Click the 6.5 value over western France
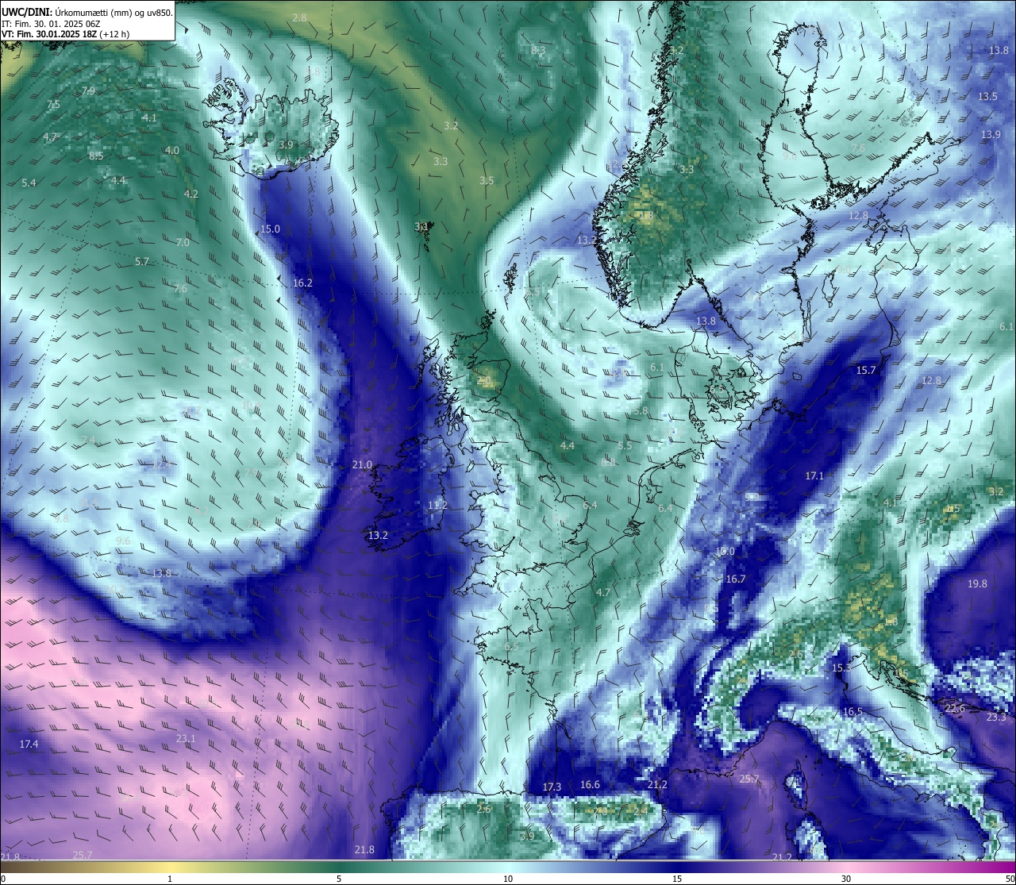Screen dimensions: 1016x885 [x=511, y=647]
